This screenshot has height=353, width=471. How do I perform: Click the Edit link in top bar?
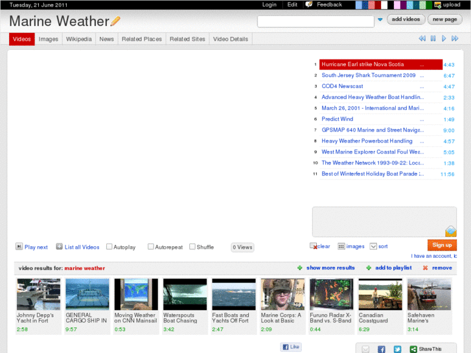(x=292, y=5)
